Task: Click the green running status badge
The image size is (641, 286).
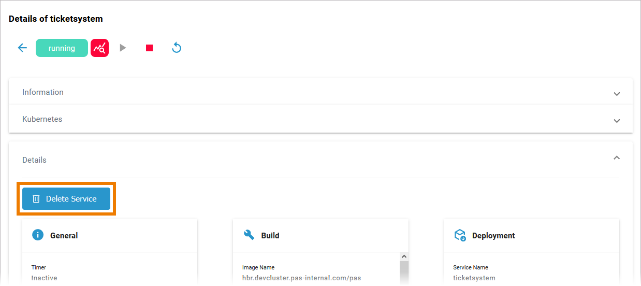Action: tap(62, 48)
